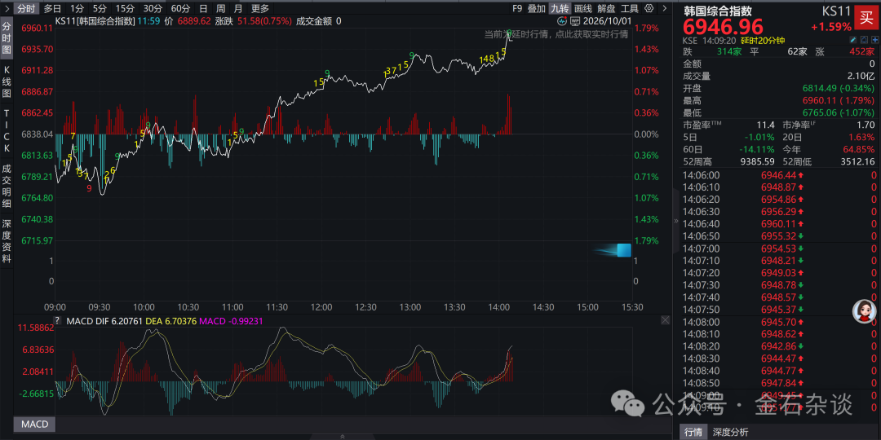Select the MACD indicator tab at bottom
Image resolution: width=881 pixels, height=440 pixels.
(35, 425)
